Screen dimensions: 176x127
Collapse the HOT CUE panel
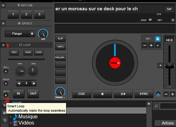(3, 5)
